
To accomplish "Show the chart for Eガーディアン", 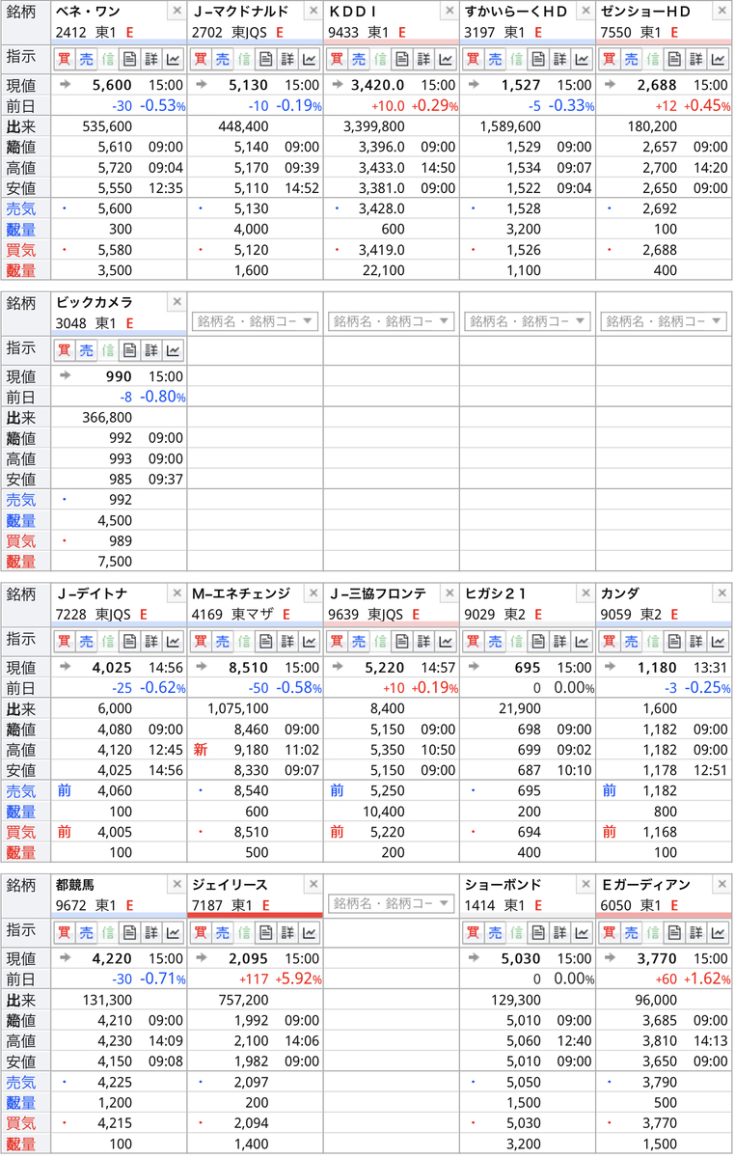I will coord(718,932).
